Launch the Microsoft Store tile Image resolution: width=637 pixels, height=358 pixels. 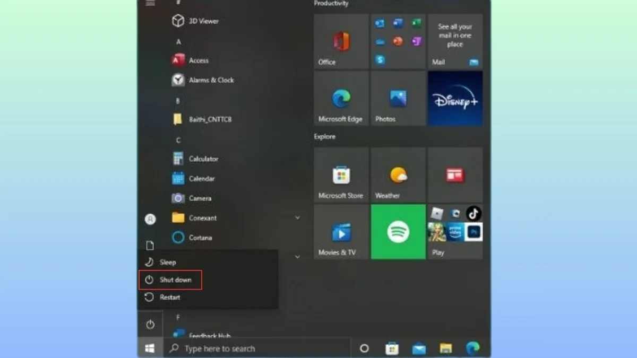tap(340, 175)
